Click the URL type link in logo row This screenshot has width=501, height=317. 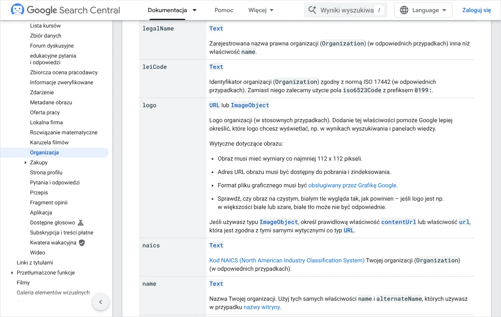pos(215,105)
